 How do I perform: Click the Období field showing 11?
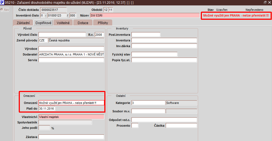(x=111, y=10)
